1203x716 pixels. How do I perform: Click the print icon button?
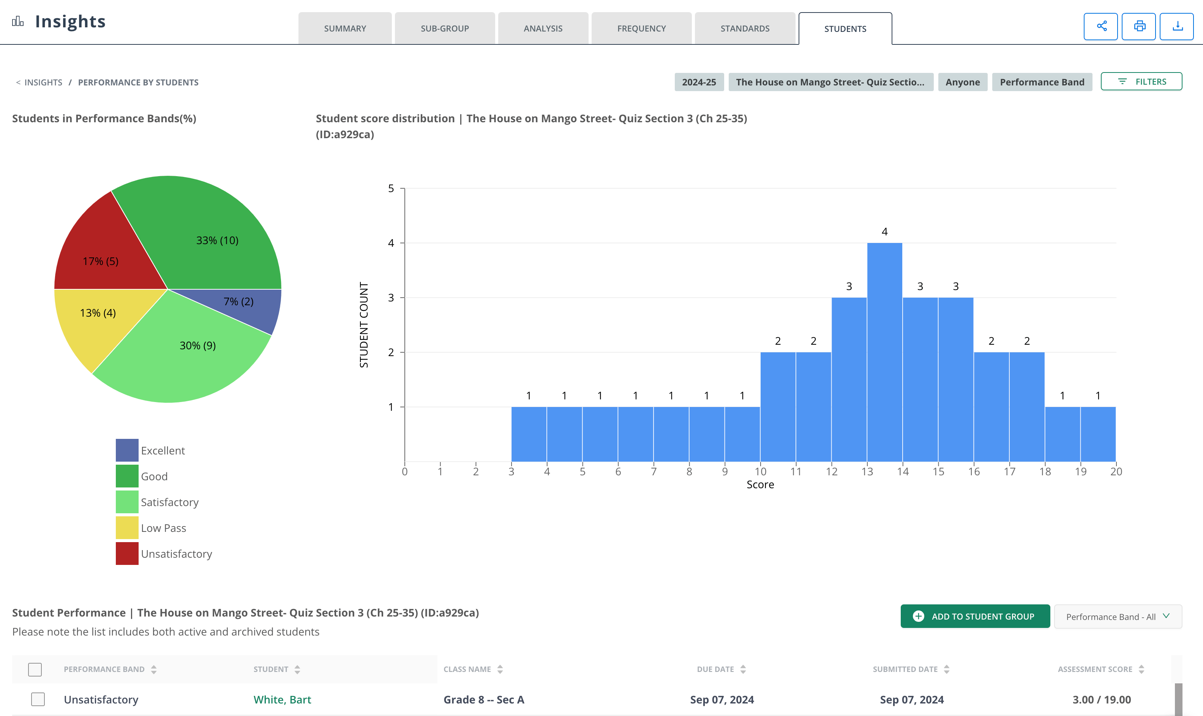tap(1139, 27)
